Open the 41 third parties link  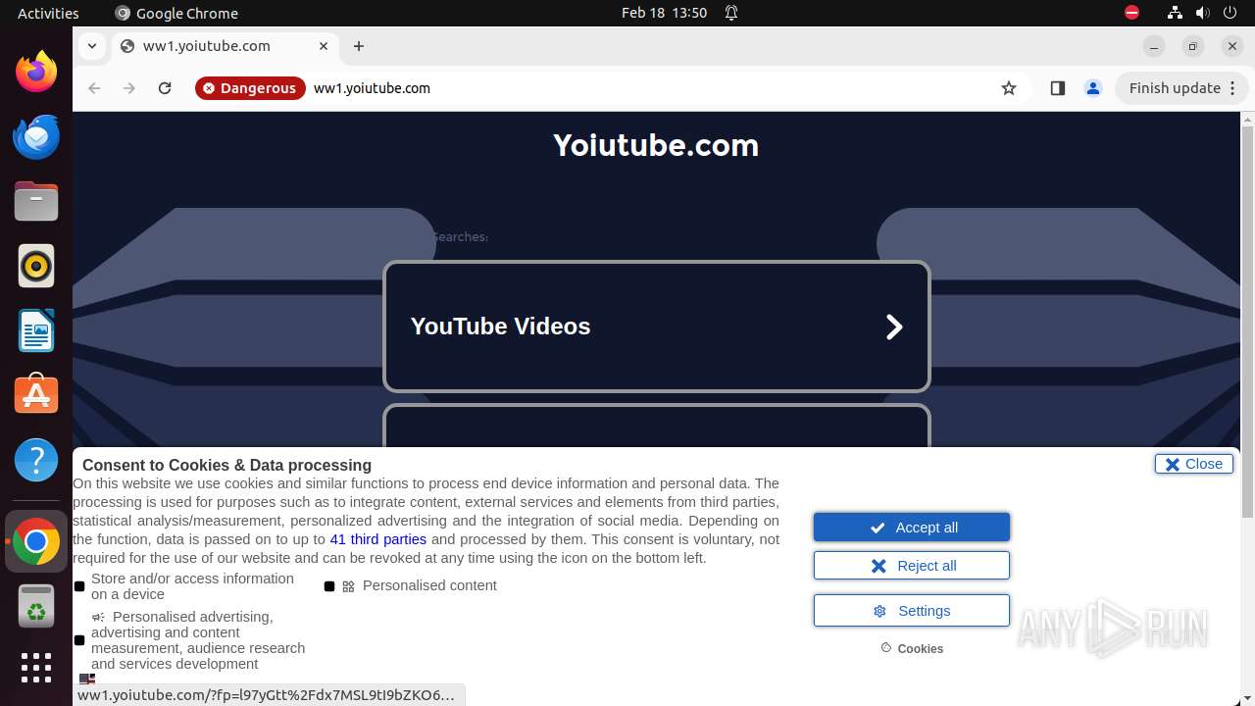[378, 539]
